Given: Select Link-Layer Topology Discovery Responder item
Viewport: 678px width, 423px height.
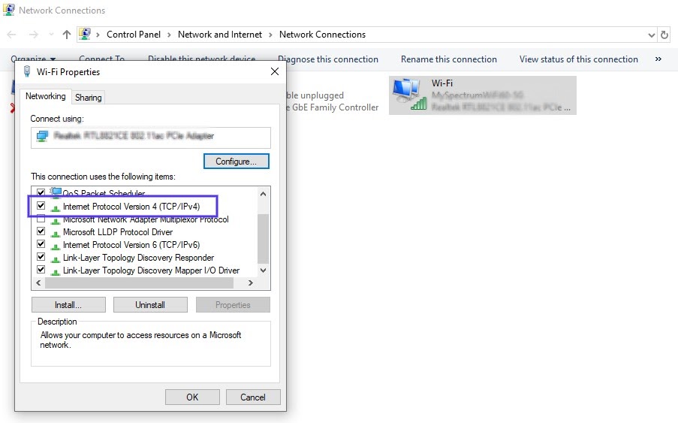Looking at the screenshot, I should (138, 258).
